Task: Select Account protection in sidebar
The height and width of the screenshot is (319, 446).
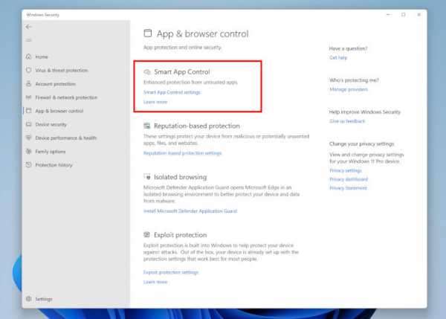Action: click(x=56, y=84)
